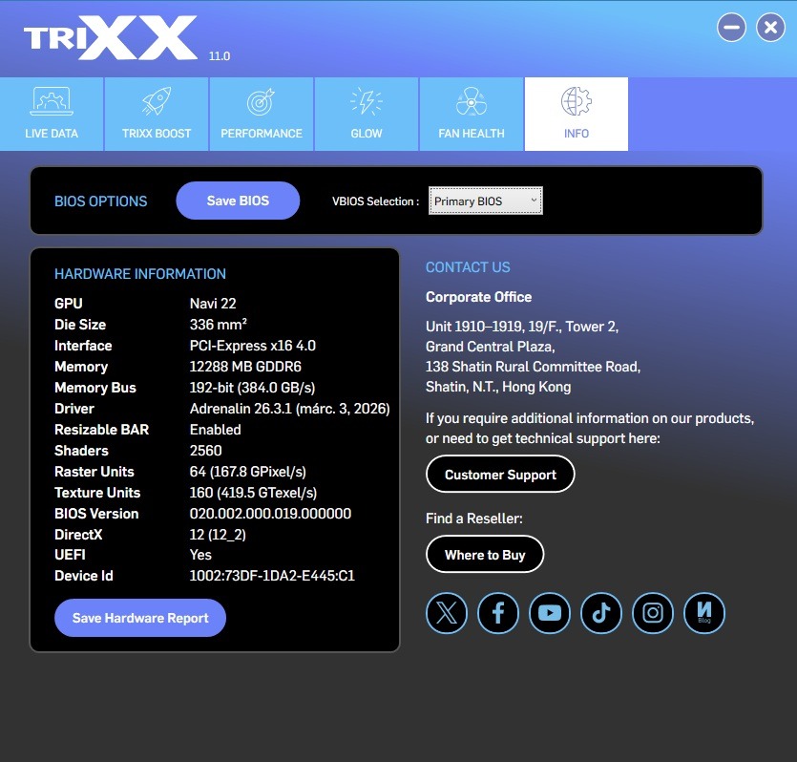Open the YouTube social icon
Viewport: 797px width, 762px height.
point(550,613)
